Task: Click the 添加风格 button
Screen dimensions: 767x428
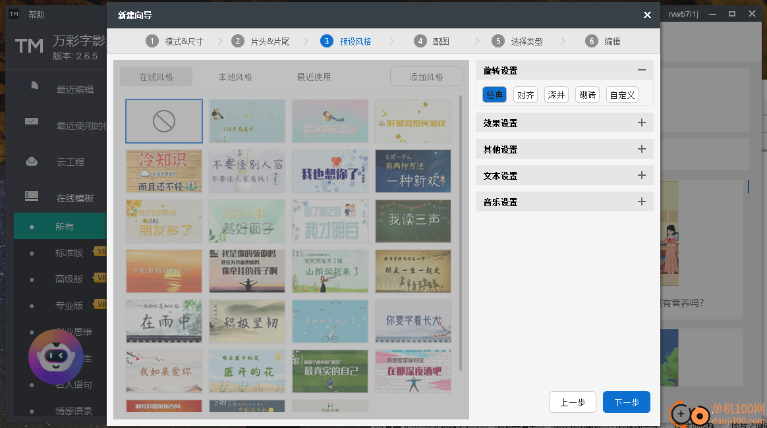Action: 426,76
